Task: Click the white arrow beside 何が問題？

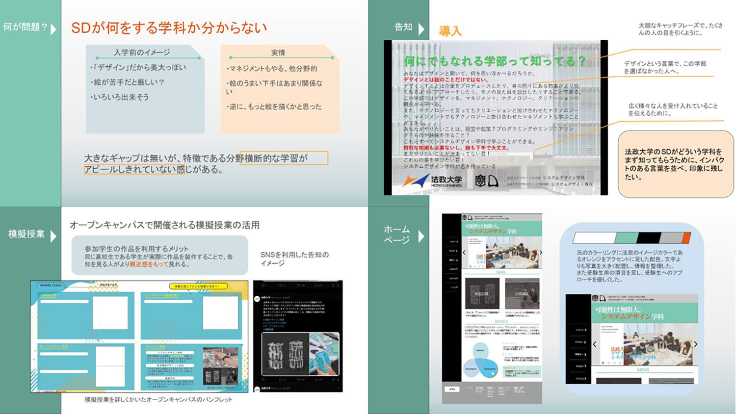Action: (53, 29)
